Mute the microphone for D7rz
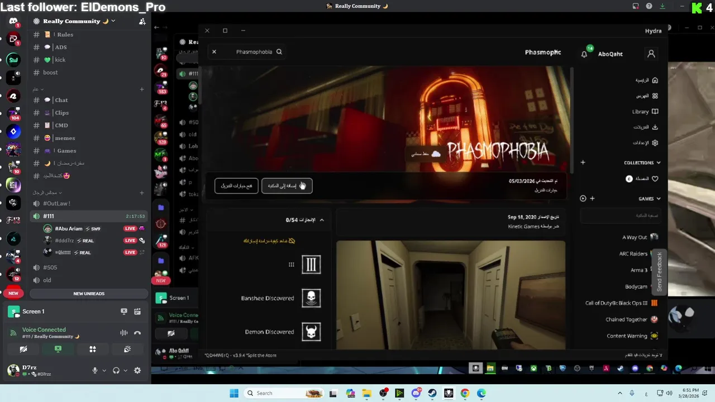The image size is (715, 402). click(95, 371)
